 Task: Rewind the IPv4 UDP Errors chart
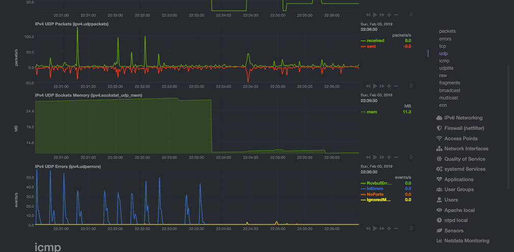pos(368,229)
